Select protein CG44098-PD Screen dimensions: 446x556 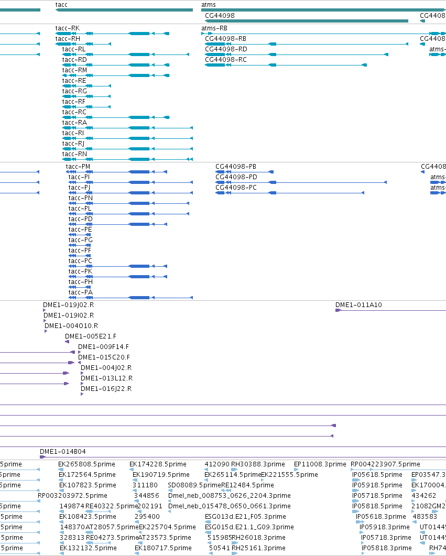[236, 177]
